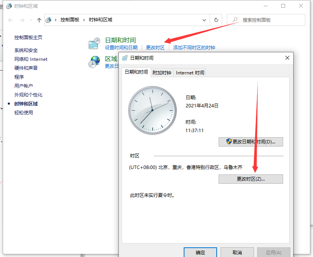Click the 取消 button

click(237, 252)
